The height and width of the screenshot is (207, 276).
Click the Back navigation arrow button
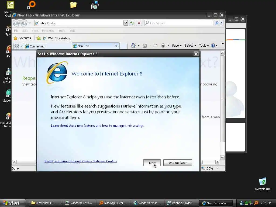coord(16,23)
